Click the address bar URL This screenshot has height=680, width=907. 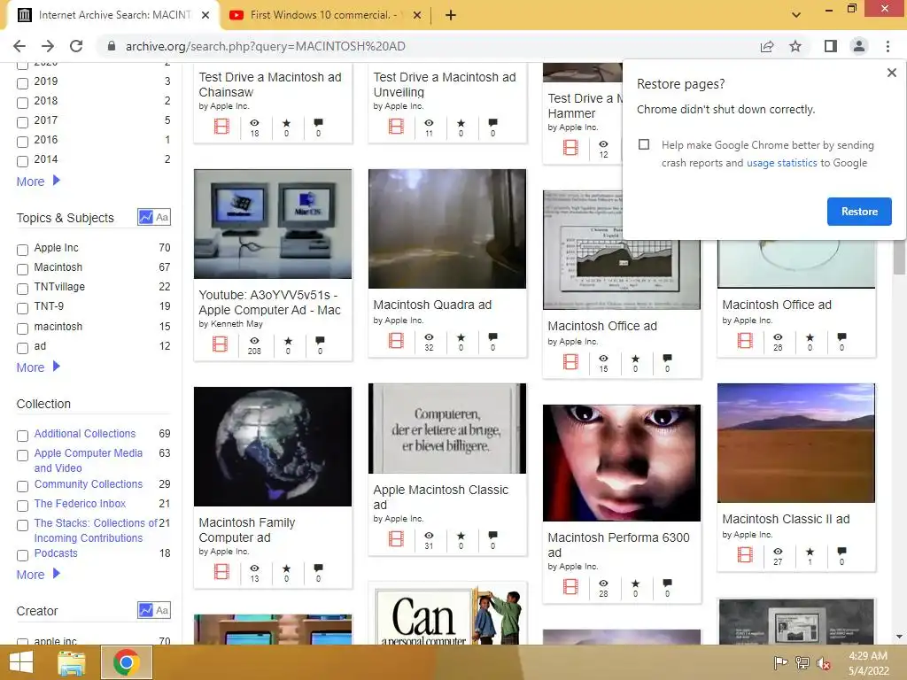pos(266,46)
